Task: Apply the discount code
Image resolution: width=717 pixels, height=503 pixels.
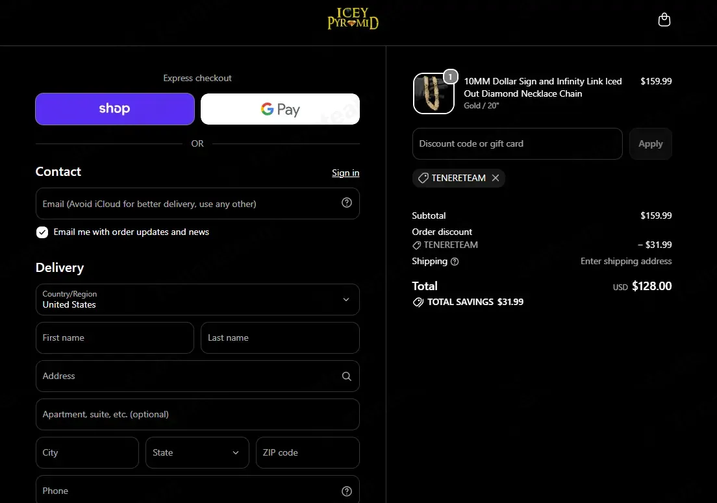Action: [x=650, y=144]
